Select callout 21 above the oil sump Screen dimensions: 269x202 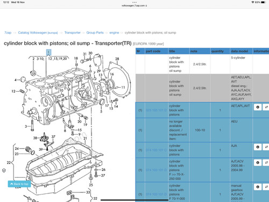pyautogui.click(x=85, y=138)
